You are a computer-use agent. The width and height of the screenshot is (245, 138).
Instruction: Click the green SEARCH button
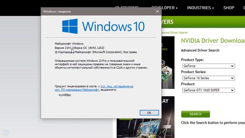click(196, 114)
